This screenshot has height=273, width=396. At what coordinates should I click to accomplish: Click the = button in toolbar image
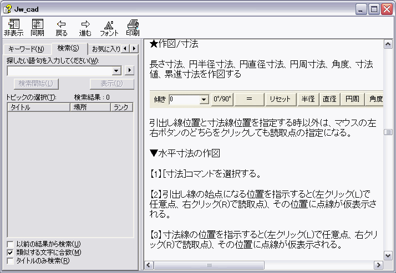(x=249, y=99)
